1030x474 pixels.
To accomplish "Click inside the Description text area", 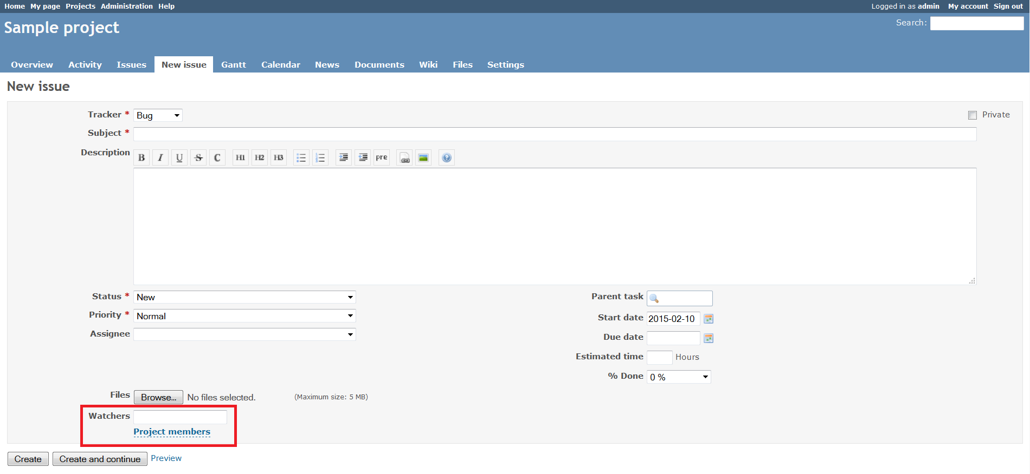I will click(x=555, y=226).
